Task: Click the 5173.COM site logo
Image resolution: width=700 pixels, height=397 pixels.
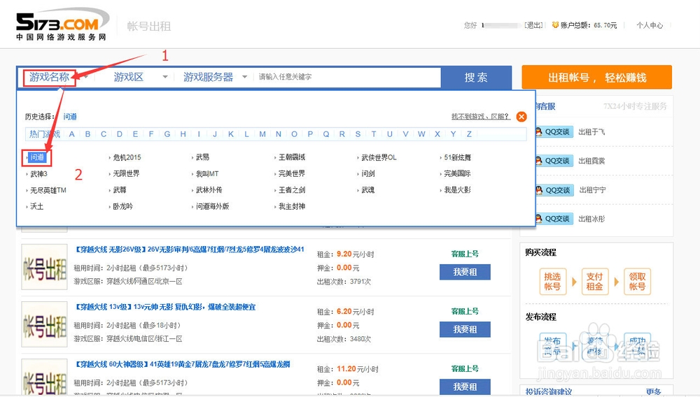Action: point(62,25)
